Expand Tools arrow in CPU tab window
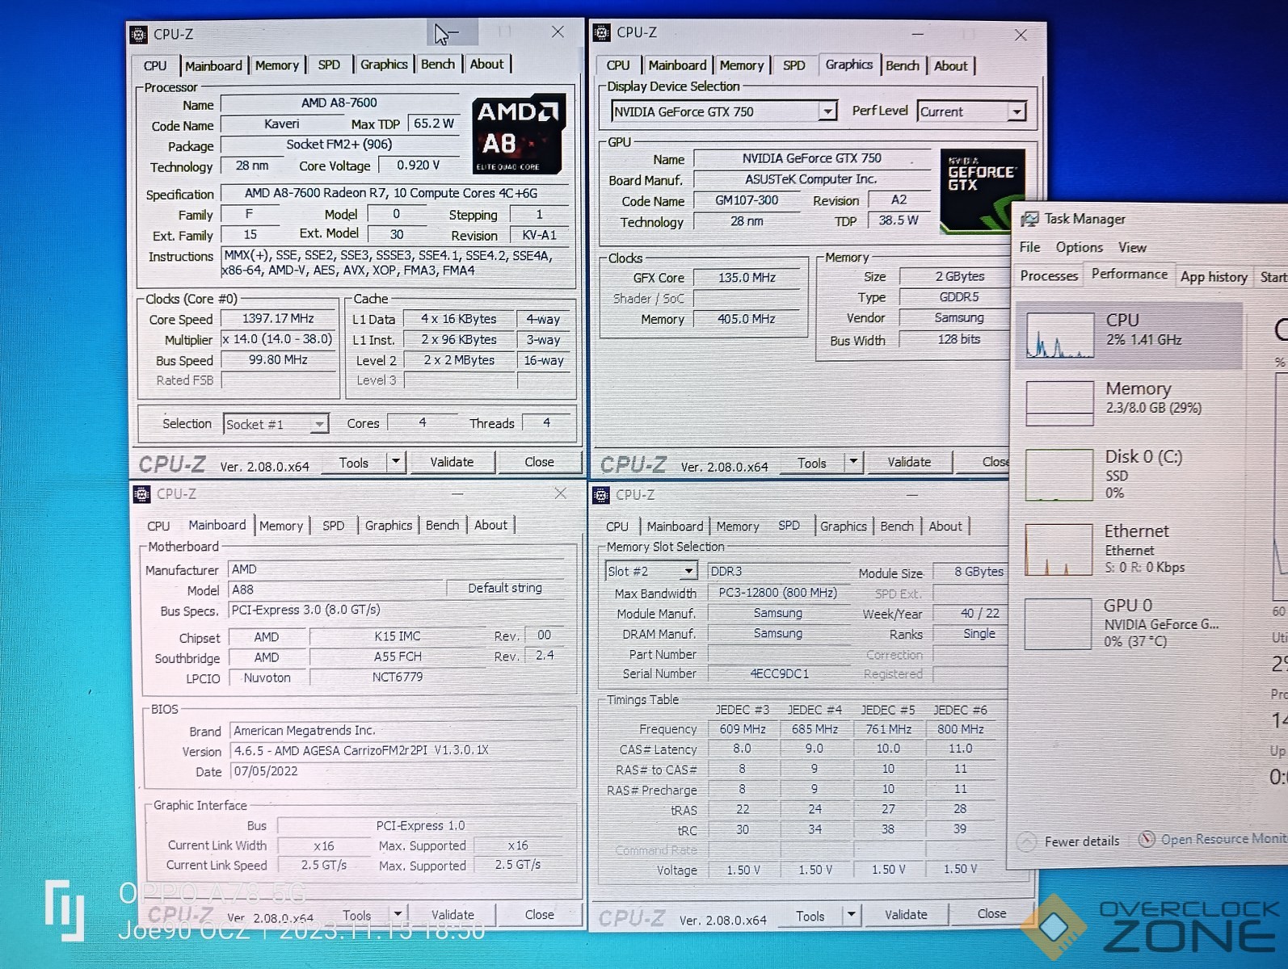Viewport: 1288px width, 969px height. click(395, 462)
